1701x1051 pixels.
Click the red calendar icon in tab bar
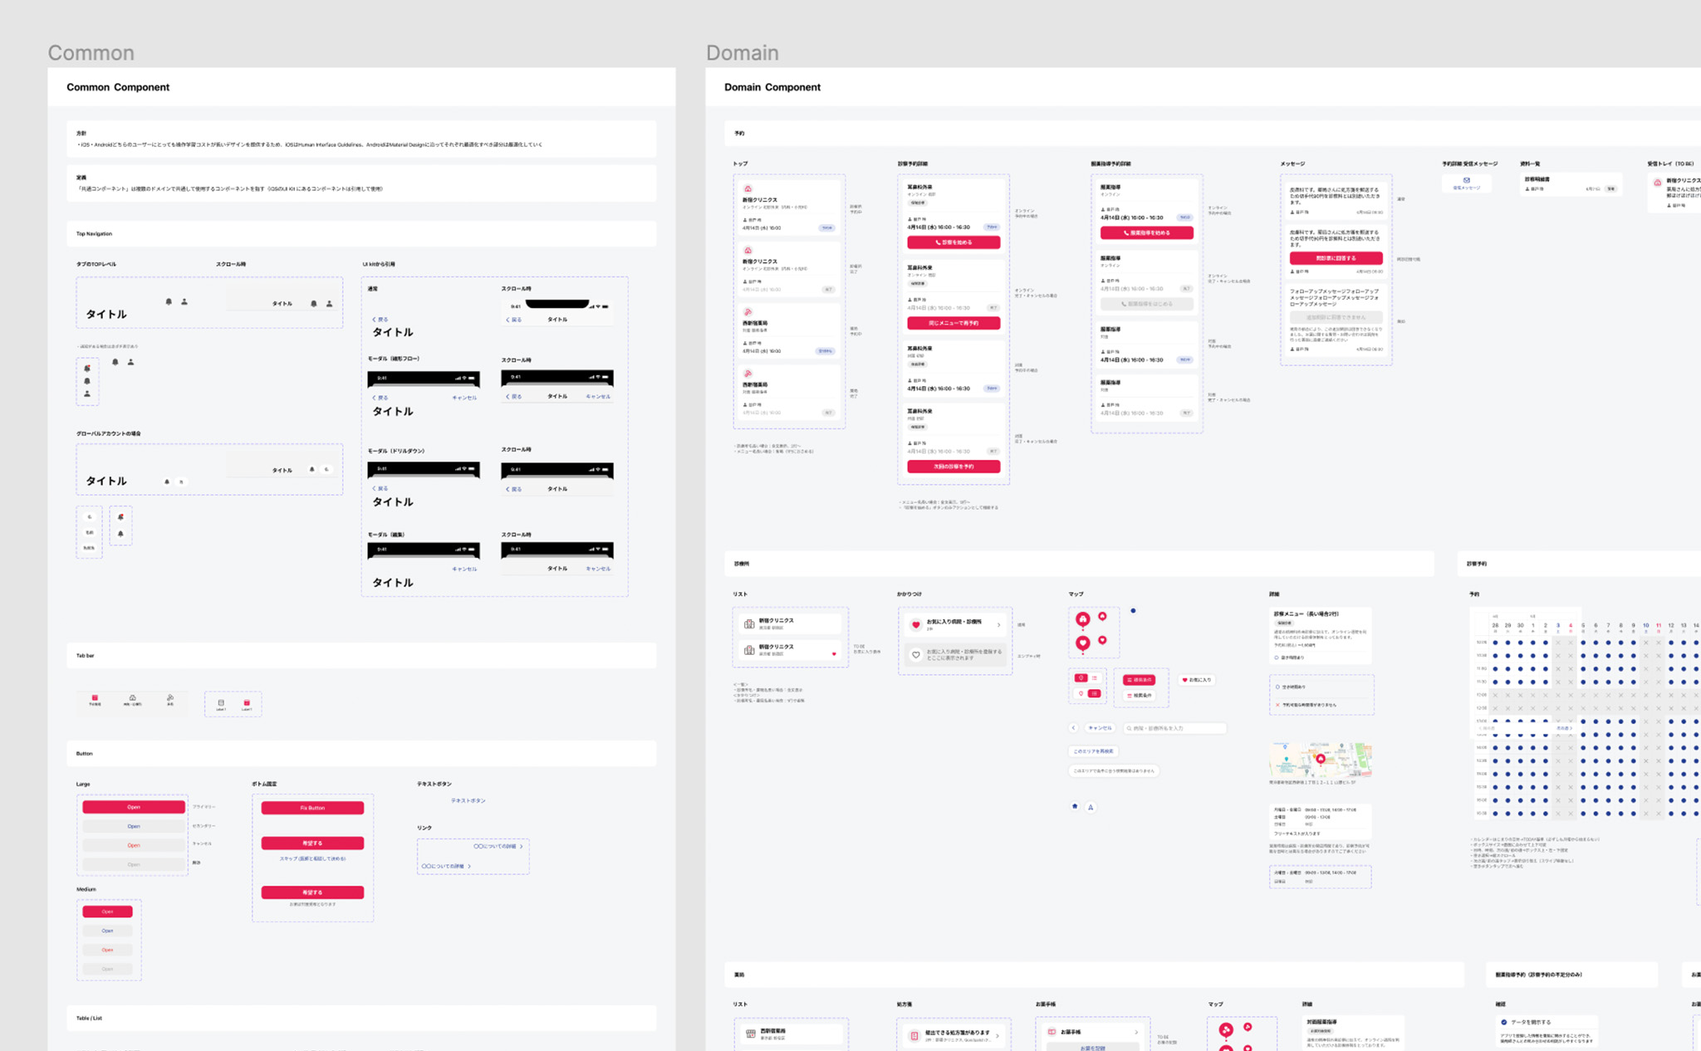tap(95, 698)
